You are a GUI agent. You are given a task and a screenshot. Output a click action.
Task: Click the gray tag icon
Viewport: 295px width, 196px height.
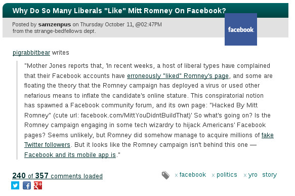tap(165, 175)
